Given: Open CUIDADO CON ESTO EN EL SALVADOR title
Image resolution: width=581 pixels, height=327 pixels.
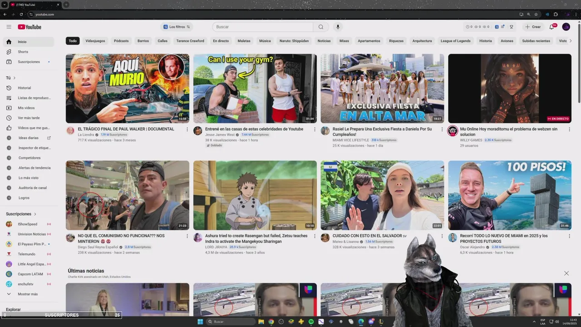Looking at the screenshot, I should (x=369, y=236).
